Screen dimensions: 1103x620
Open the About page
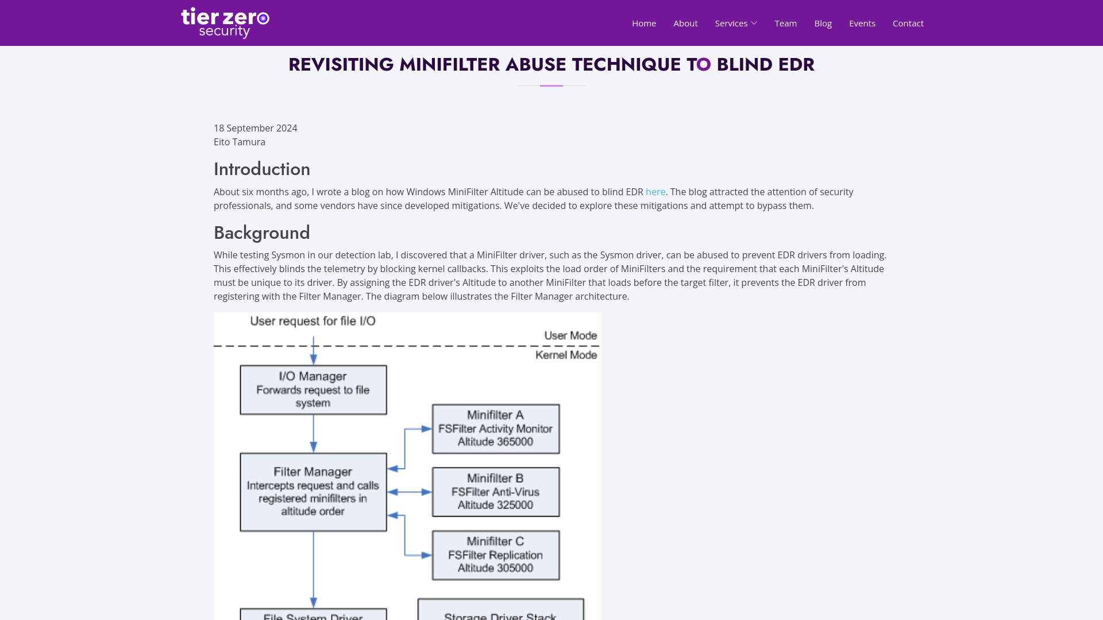685,23
